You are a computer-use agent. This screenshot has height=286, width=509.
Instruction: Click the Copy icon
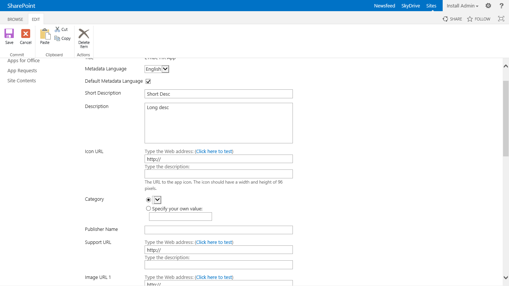click(57, 38)
